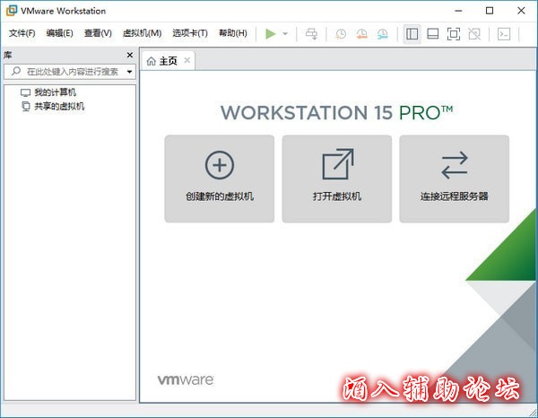Click 连接远程服务器 button

(x=454, y=179)
